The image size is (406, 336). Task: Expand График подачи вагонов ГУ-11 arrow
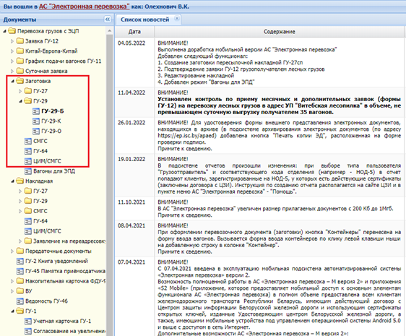[12, 61]
